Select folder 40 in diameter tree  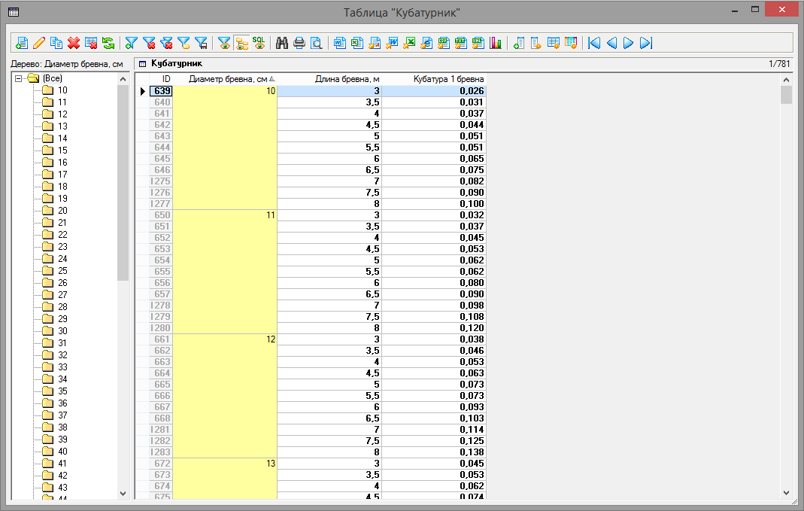[62, 452]
